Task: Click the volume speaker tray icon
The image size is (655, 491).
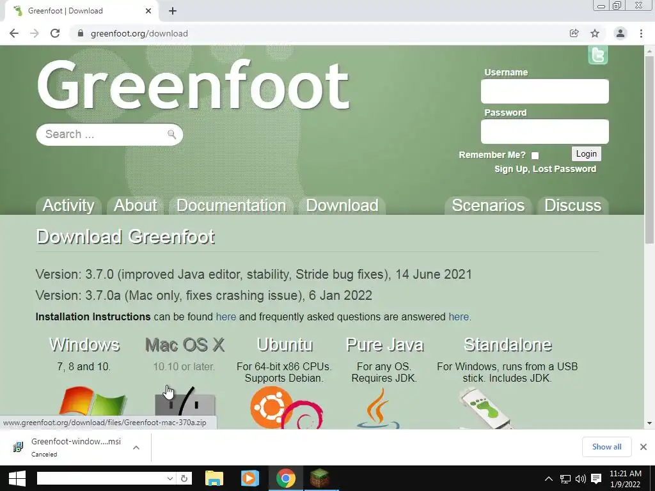Action: click(580, 479)
